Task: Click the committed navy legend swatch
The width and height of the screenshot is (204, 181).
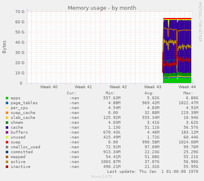Action: pyautogui.click(x=7, y=152)
